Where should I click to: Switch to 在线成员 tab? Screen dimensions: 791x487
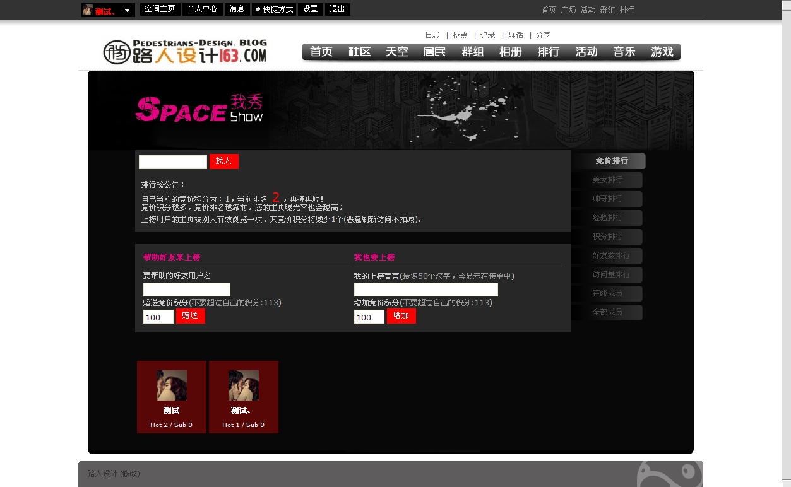(607, 293)
